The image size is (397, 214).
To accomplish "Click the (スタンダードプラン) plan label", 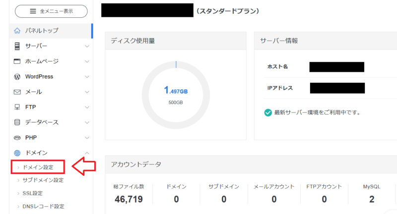I will 228,11.
